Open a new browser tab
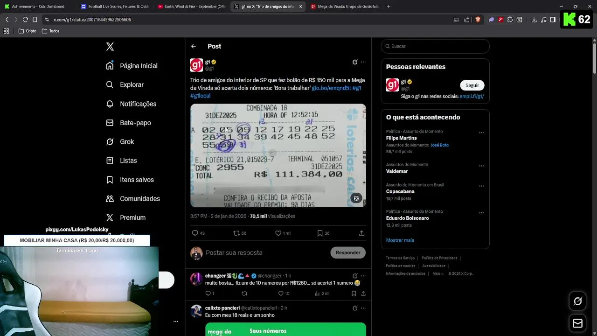The height and width of the screenshot is (336, 597). [389, 7]
